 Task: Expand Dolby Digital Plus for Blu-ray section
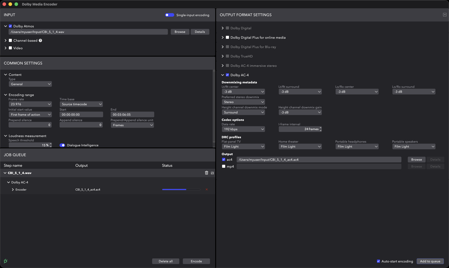(x=223, y=47)
